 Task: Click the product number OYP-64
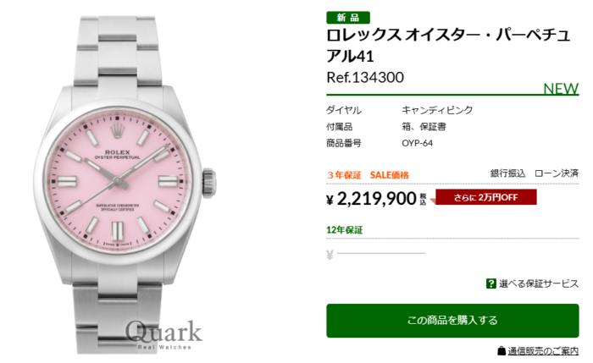pyautogui.click(x=417, y=143)
